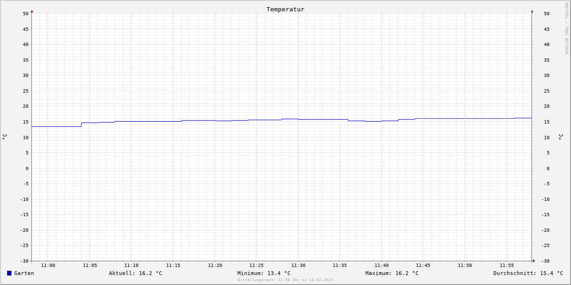The image size is (571, 285).
Task: Click the 11:30 time axis label
Action: [x=298, y=266]
